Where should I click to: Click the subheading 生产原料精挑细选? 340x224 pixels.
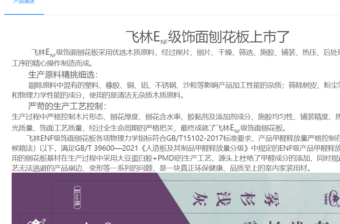coord(63,75)
